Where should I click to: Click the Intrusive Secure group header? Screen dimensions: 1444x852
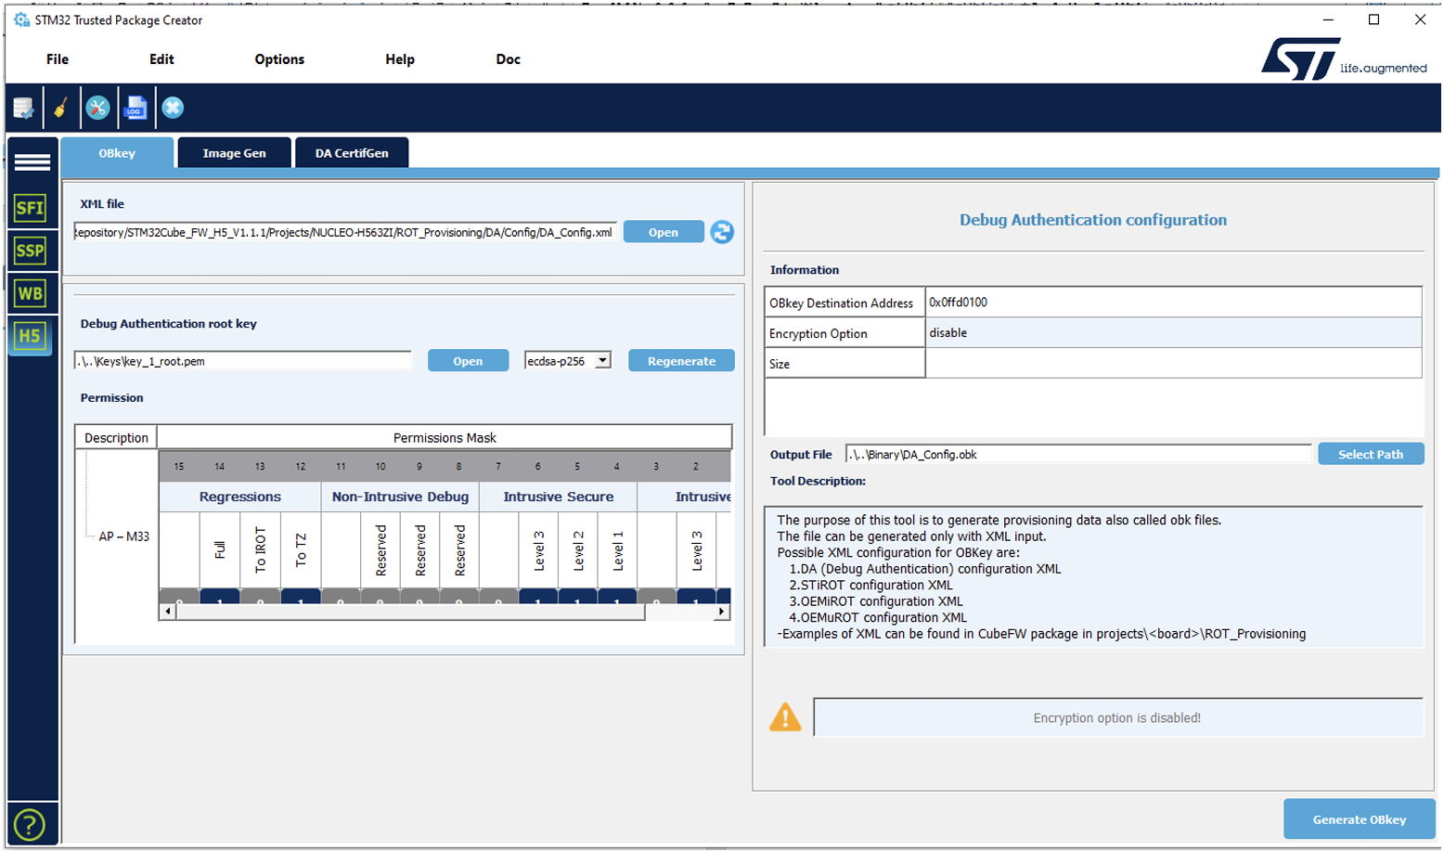[558, 497]
